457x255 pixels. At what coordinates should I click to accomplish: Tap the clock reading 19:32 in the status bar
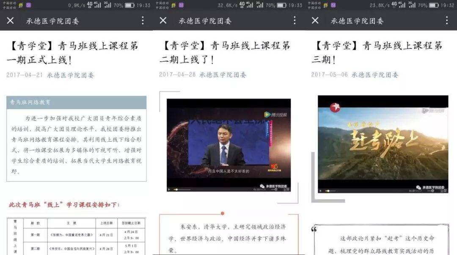pyautogui.click(x=447, y=5)
